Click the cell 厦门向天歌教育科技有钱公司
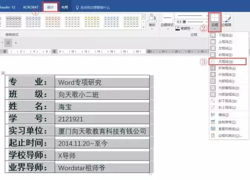Viewport: 250px width, 180px height. (x=102, y=131)
